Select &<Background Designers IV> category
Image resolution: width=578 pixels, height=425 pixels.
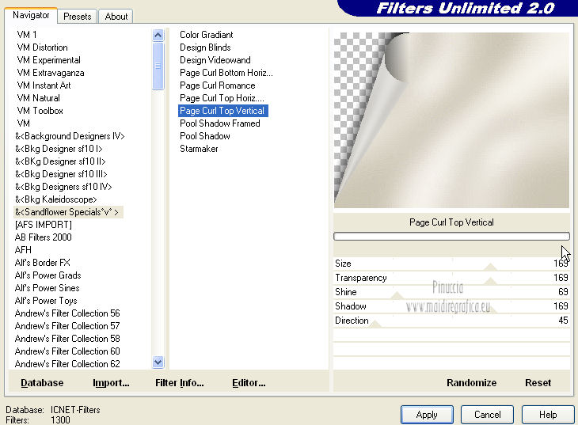[70, 136]
